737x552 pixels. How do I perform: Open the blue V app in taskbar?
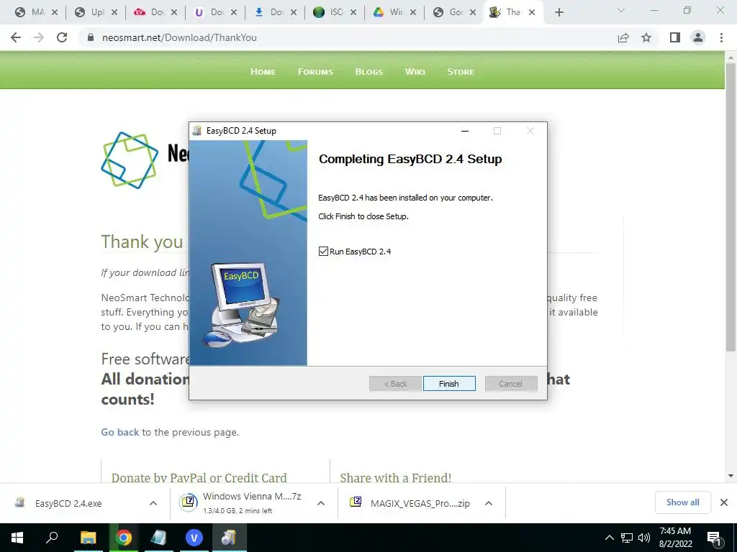click(x=194, y=538)
